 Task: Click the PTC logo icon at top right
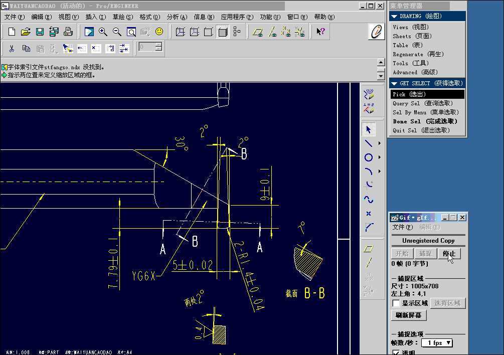[376, 32]
